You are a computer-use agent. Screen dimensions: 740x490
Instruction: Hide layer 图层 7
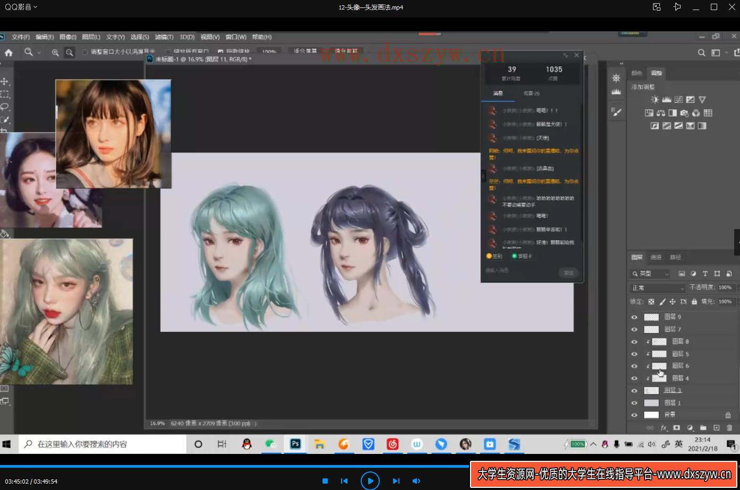tap(634, 329)
